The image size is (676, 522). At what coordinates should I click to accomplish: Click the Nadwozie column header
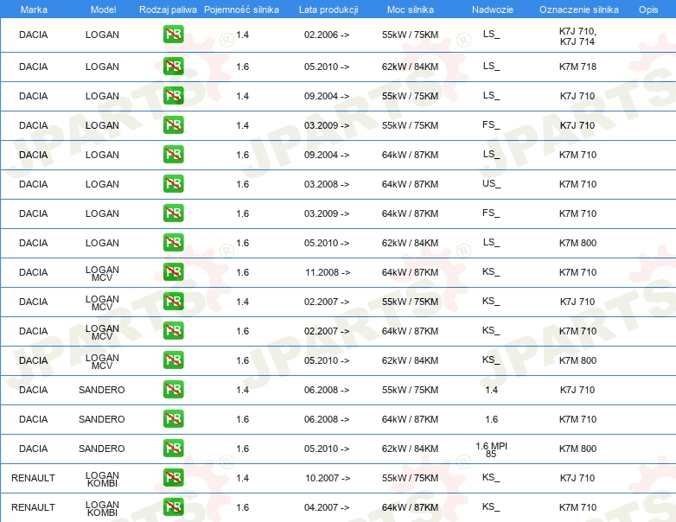(491, 10)
